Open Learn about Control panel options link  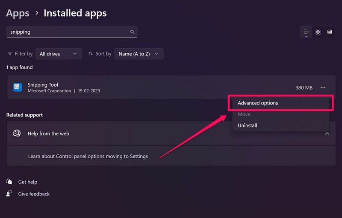[88, 156]
